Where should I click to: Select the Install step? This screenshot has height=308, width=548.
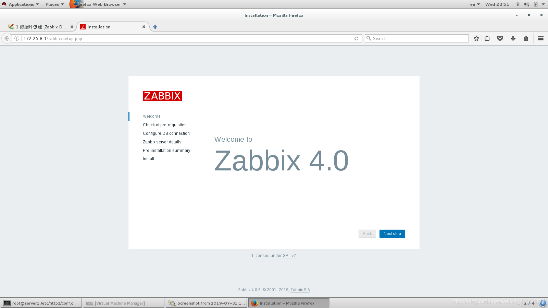148,159
